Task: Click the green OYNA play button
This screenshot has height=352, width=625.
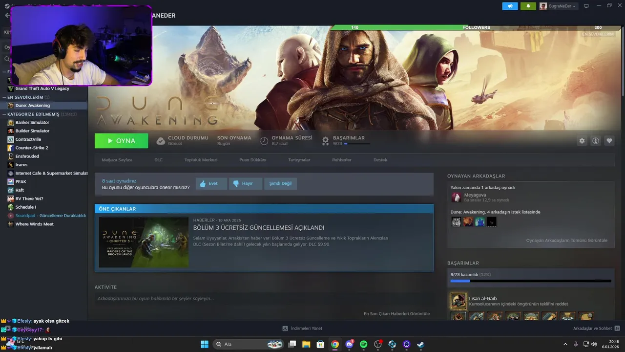Action: (122, 141)
